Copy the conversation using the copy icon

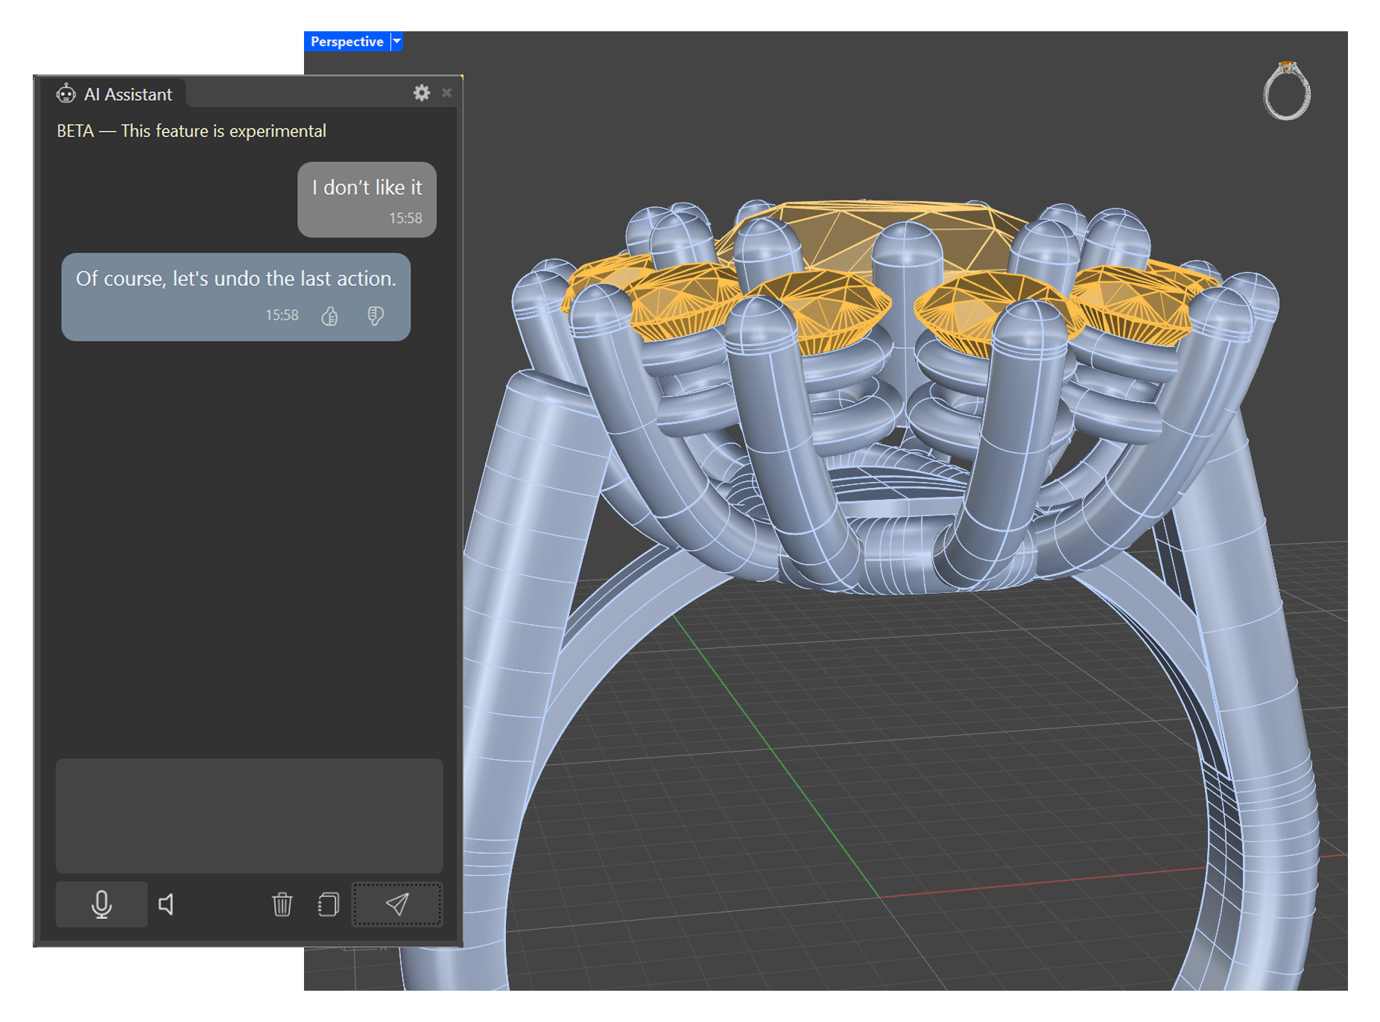click(x=328, y=904)
